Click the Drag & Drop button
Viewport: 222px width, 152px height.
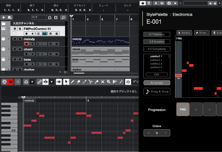pos(157,91)
